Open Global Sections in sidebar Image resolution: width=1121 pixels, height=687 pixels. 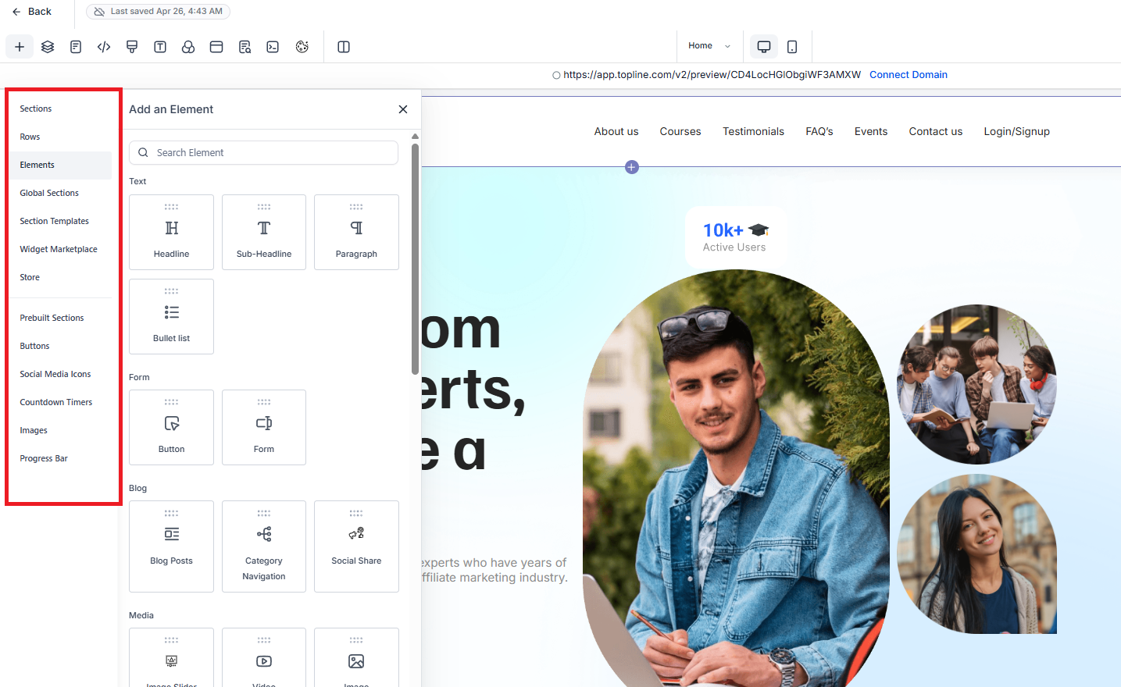(x=49, y=193)
